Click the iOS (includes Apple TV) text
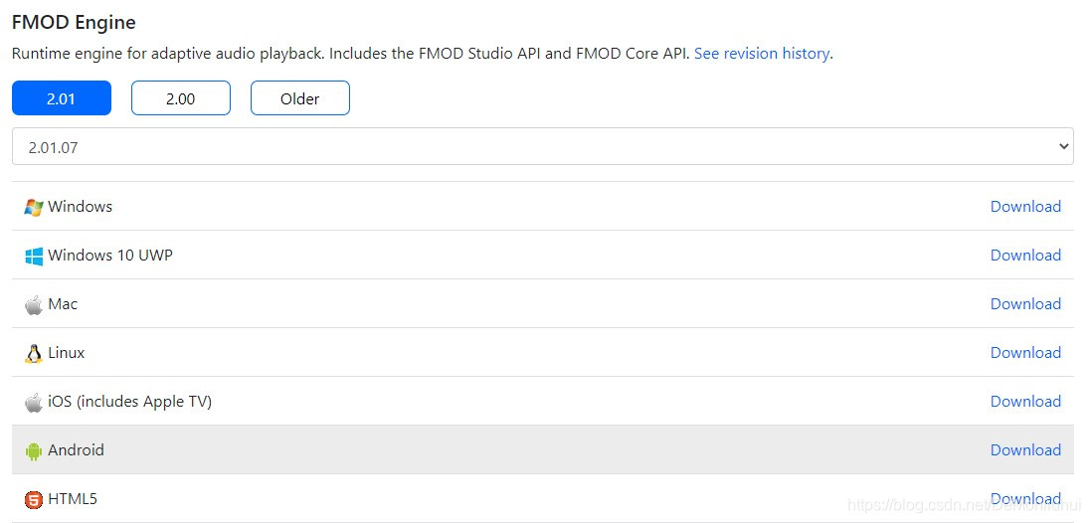Viewport: 1090px width, 523px height. tap(130, 402)
